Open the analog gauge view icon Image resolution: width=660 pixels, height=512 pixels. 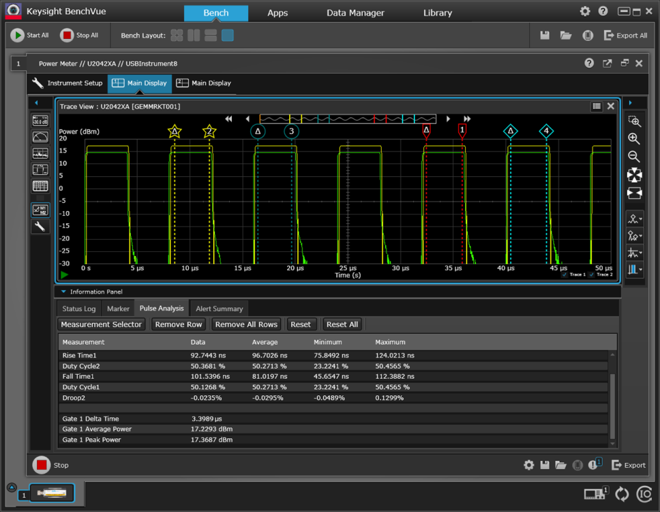[40, 137]
